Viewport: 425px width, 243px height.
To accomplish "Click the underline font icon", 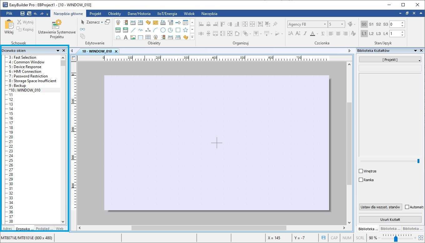I will tap(323, 33).
